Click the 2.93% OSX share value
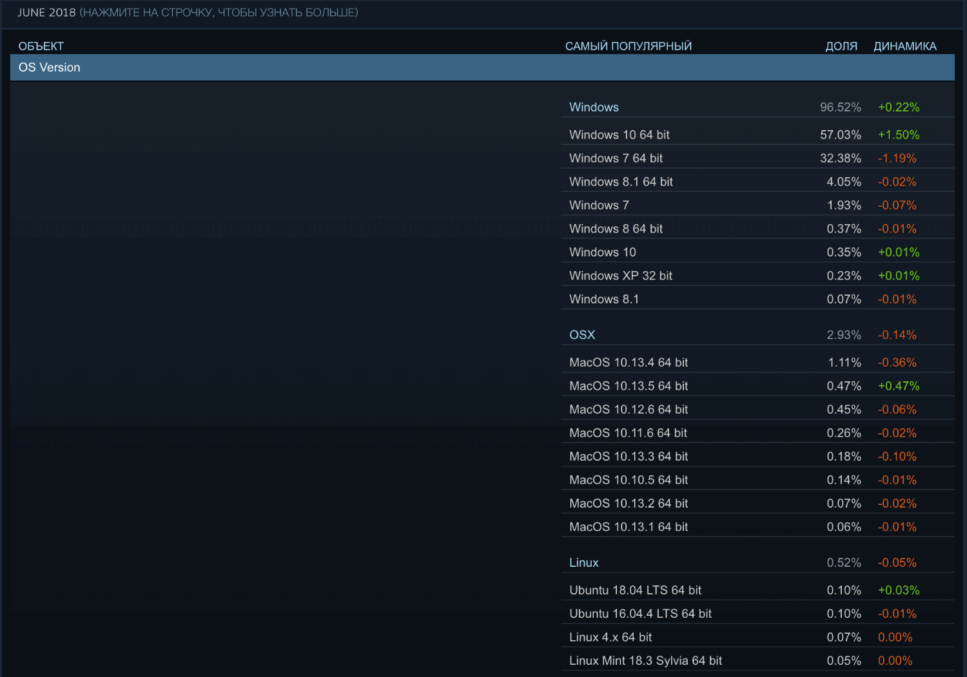 tap(844, 335)
